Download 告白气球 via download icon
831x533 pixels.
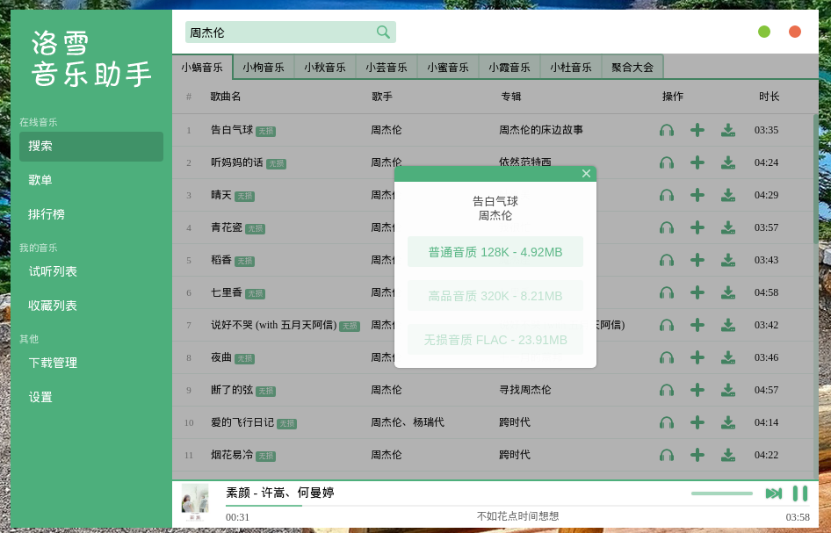[728, 130]
